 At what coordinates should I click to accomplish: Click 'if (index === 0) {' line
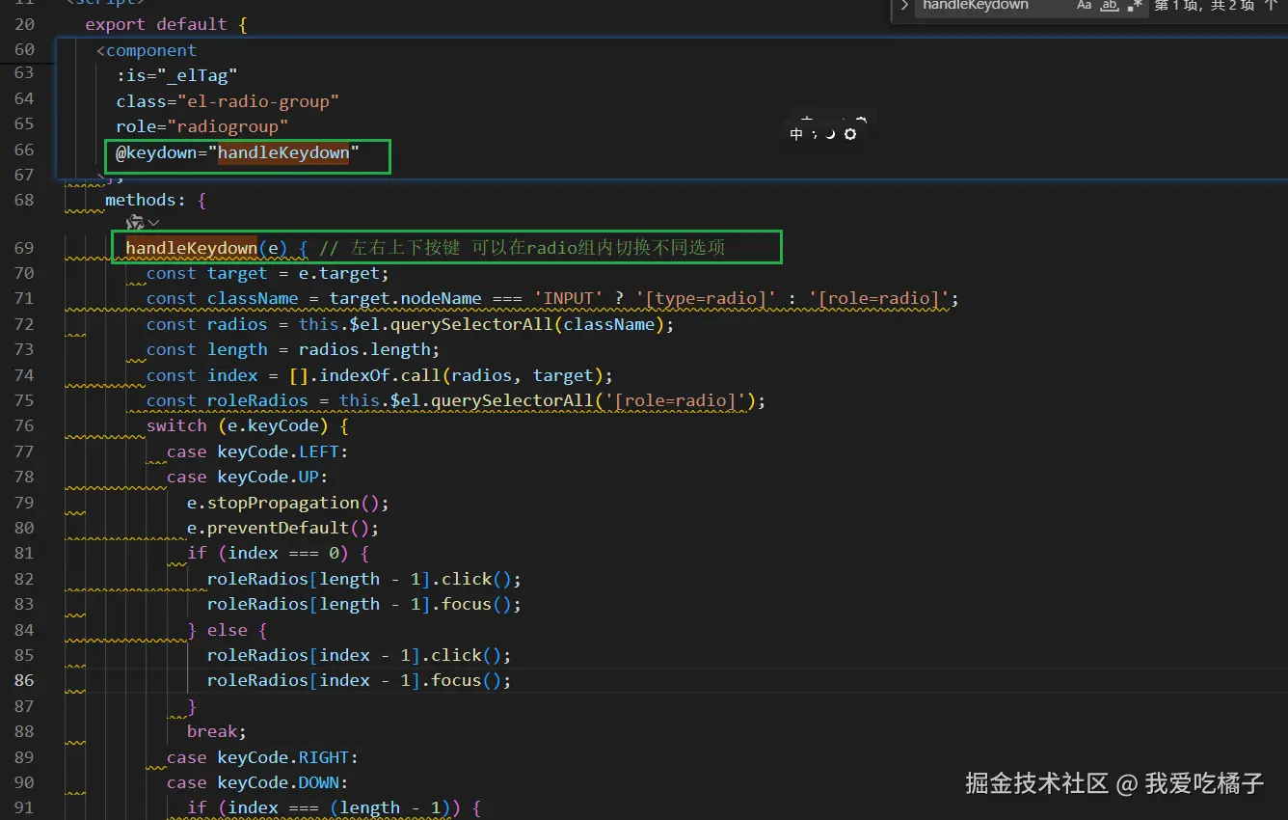click(x=279, y=553)
